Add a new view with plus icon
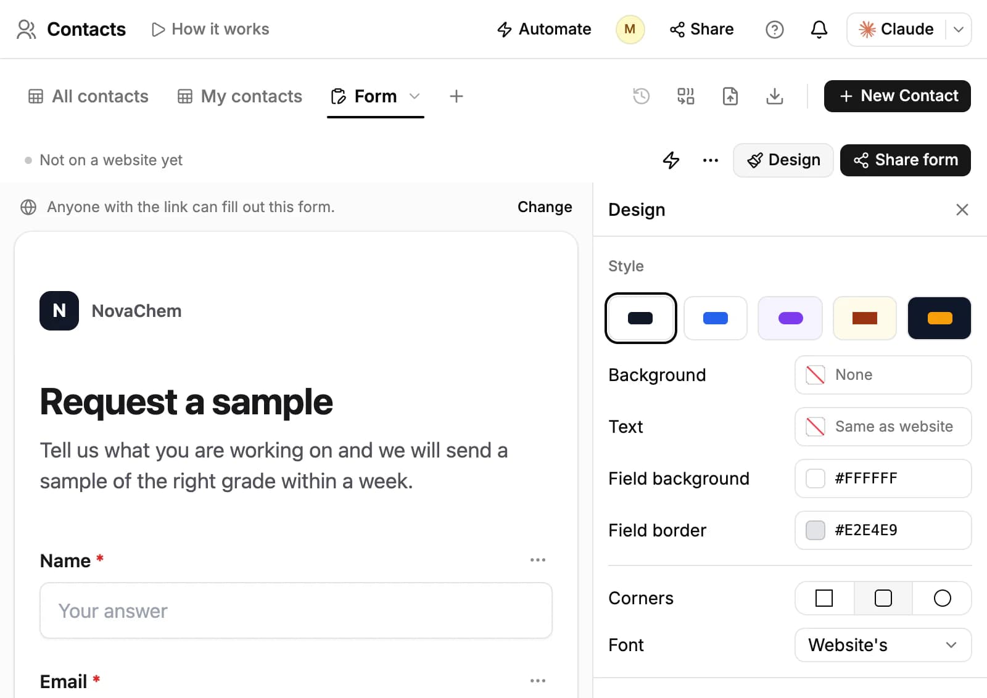Image resolution: width=987 pixels, height=698 pixels. (x=456, y=96)
